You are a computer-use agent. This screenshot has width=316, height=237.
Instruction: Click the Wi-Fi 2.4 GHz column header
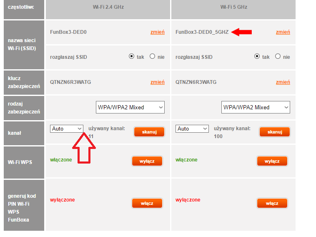pos(108,8)
